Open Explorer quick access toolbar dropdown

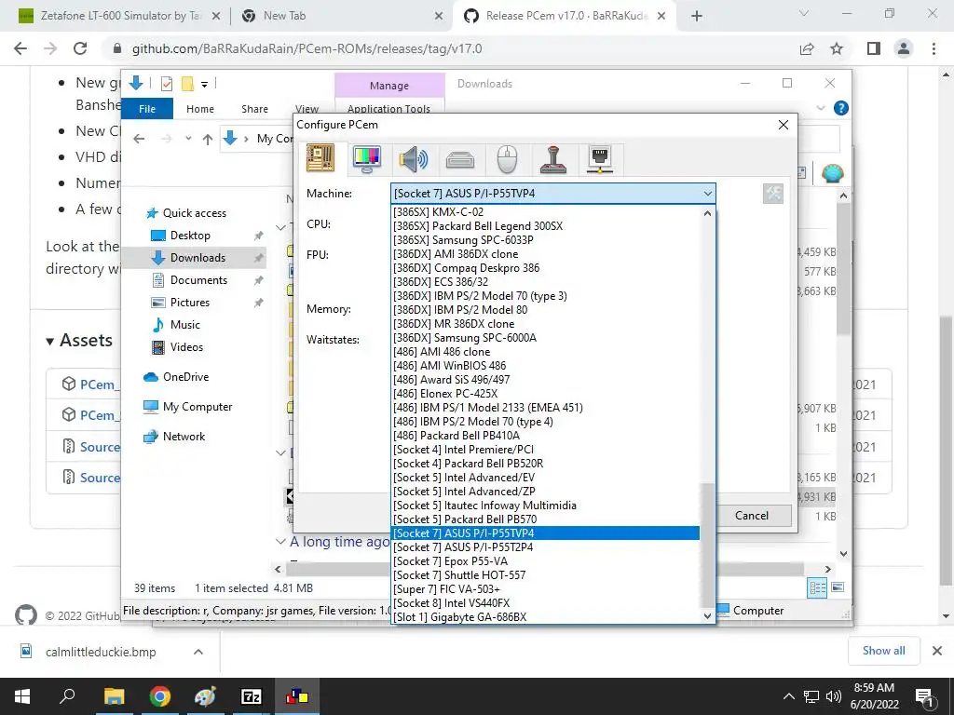(204, 85)
